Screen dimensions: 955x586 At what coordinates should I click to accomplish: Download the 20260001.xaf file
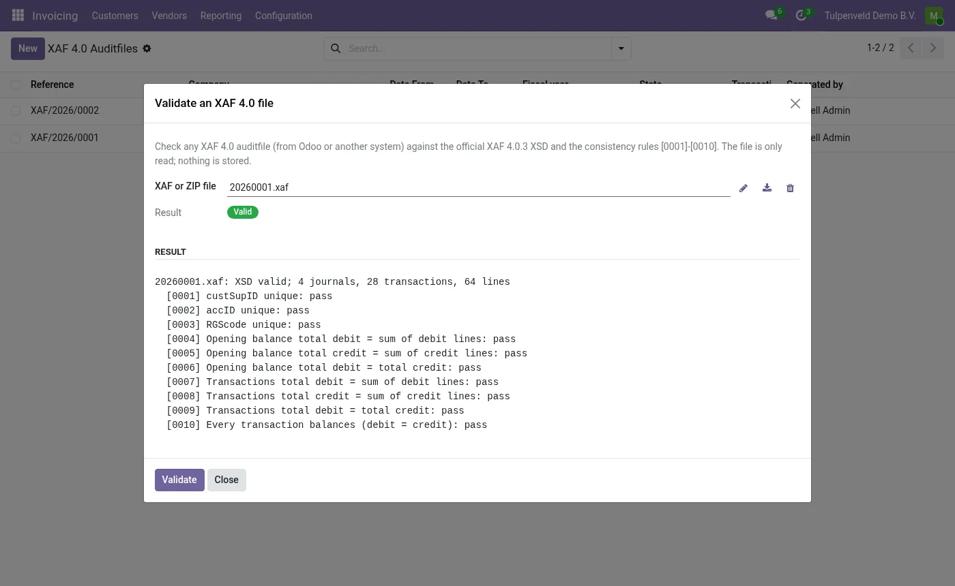pyautogui.click(x=767, y=188)
